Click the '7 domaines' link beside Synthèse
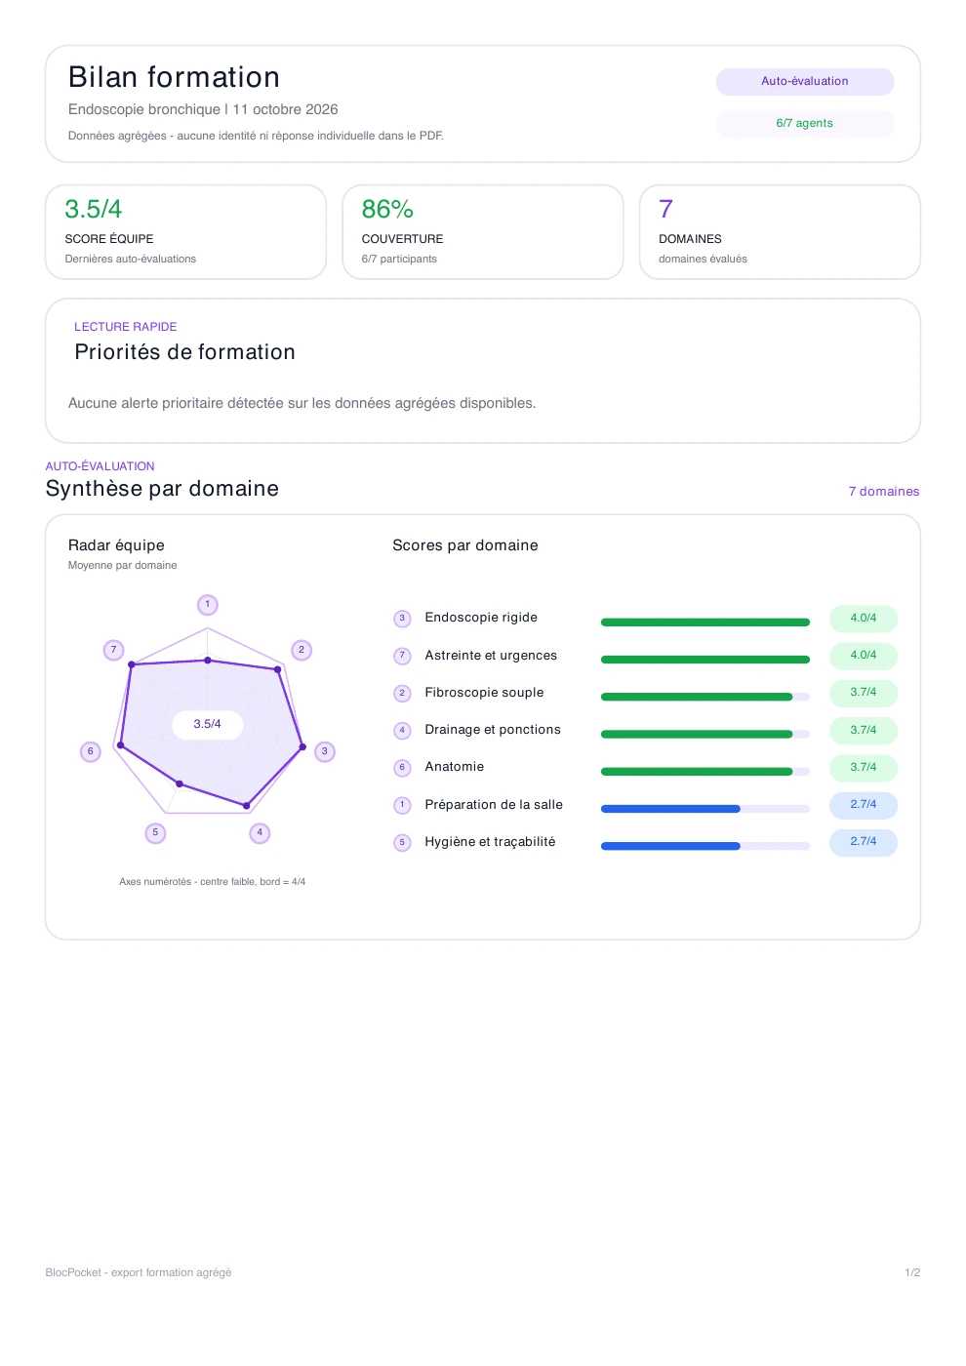This screenshot has height=1366, width=966. click(884, 492)
